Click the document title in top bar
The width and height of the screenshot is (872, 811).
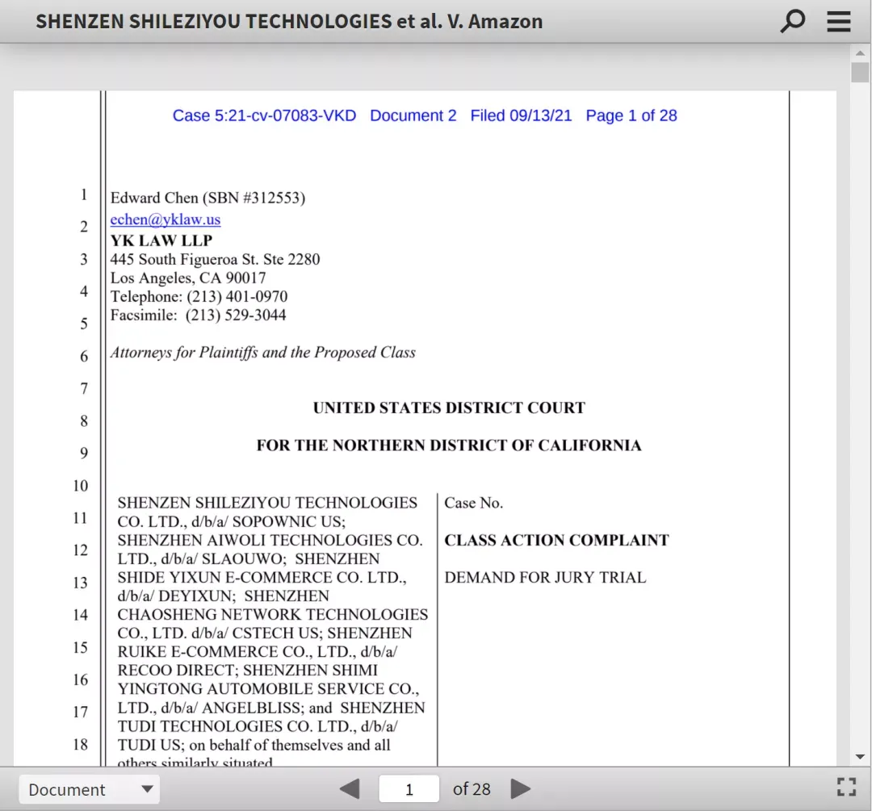click(289, 21)
